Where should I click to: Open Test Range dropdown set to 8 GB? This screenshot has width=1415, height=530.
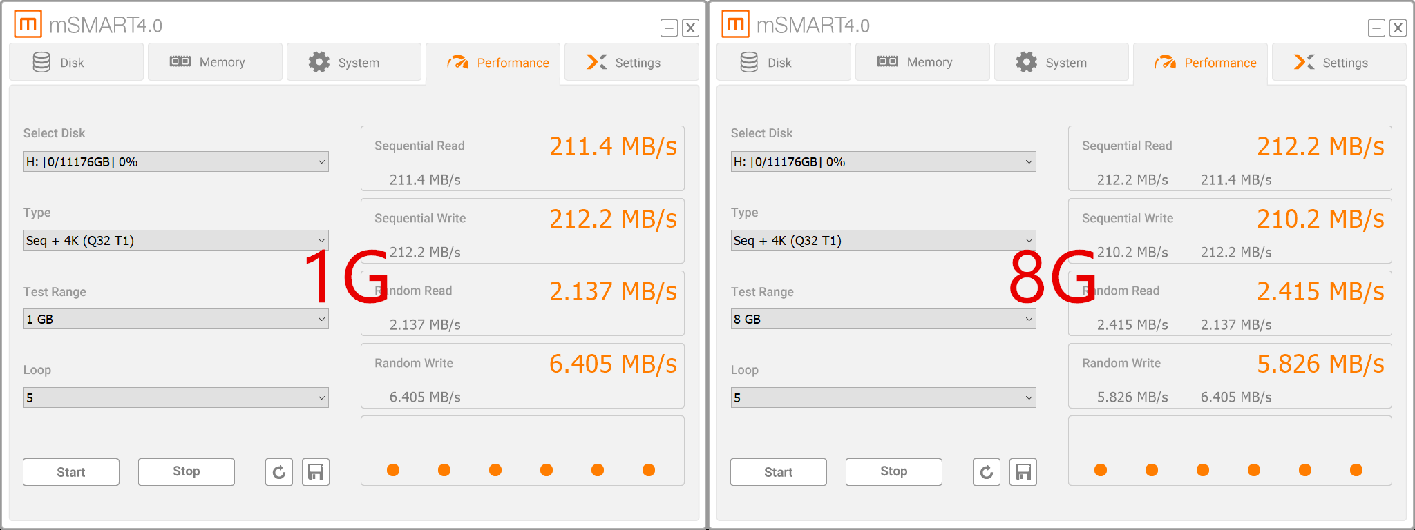coord(883,320)
